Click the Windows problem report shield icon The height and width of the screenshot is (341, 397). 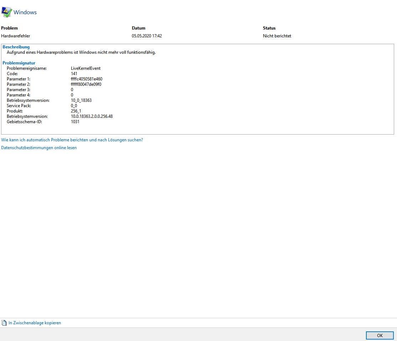pos(6,12)
